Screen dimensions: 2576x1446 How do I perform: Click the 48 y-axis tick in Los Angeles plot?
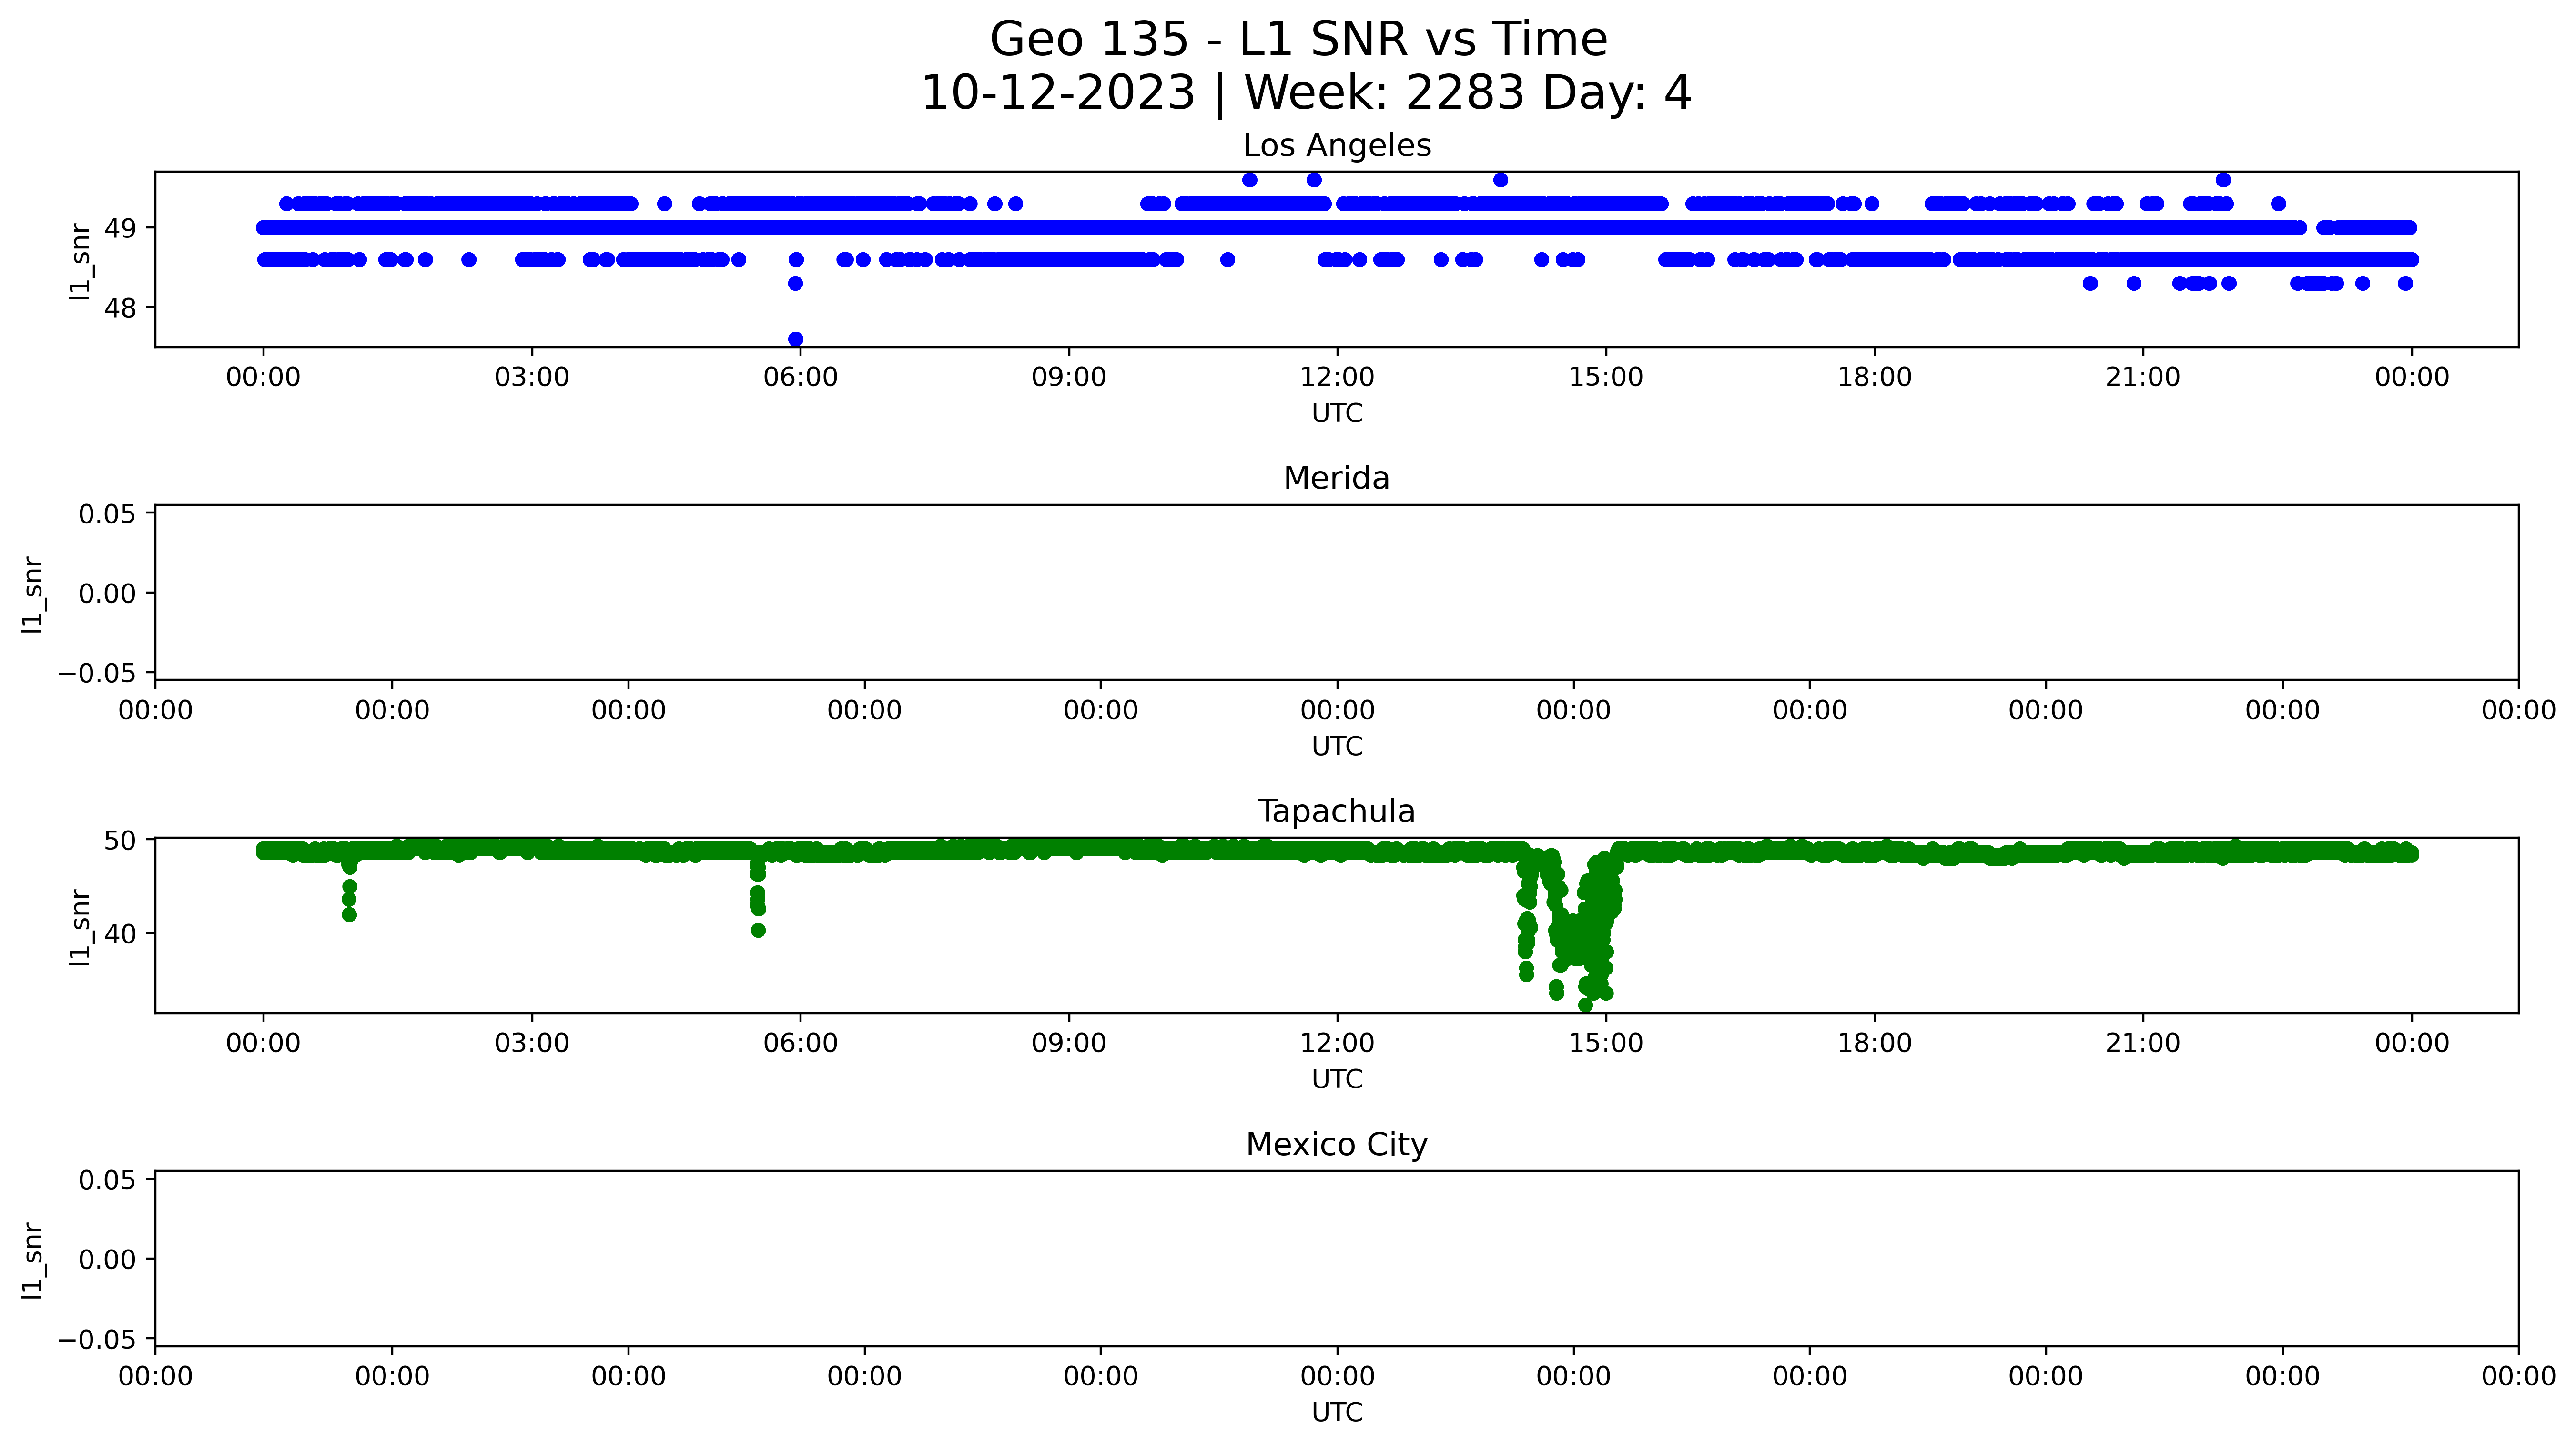121,307
